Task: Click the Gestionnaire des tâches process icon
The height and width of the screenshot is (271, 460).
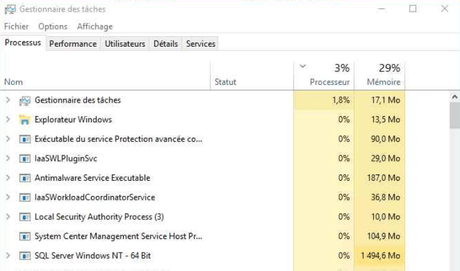Action: click(x=25, y=100)
